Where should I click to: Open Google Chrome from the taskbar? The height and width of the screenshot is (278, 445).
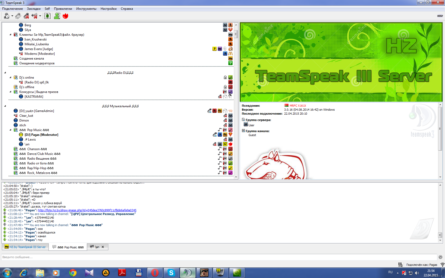[x=73, y=272]
